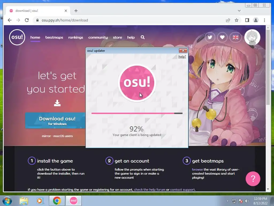Click the heart support icon
This screenshot has height=206, width=274.
pyautogui.click(x=222, y=37)
